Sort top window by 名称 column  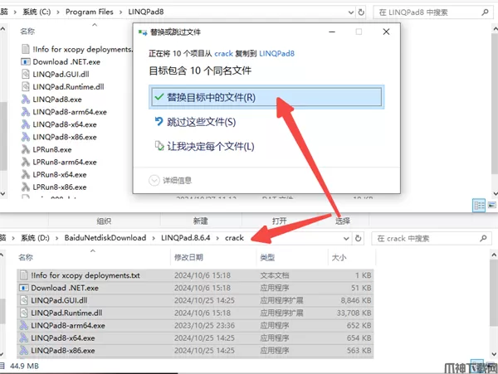coord(27,31)
